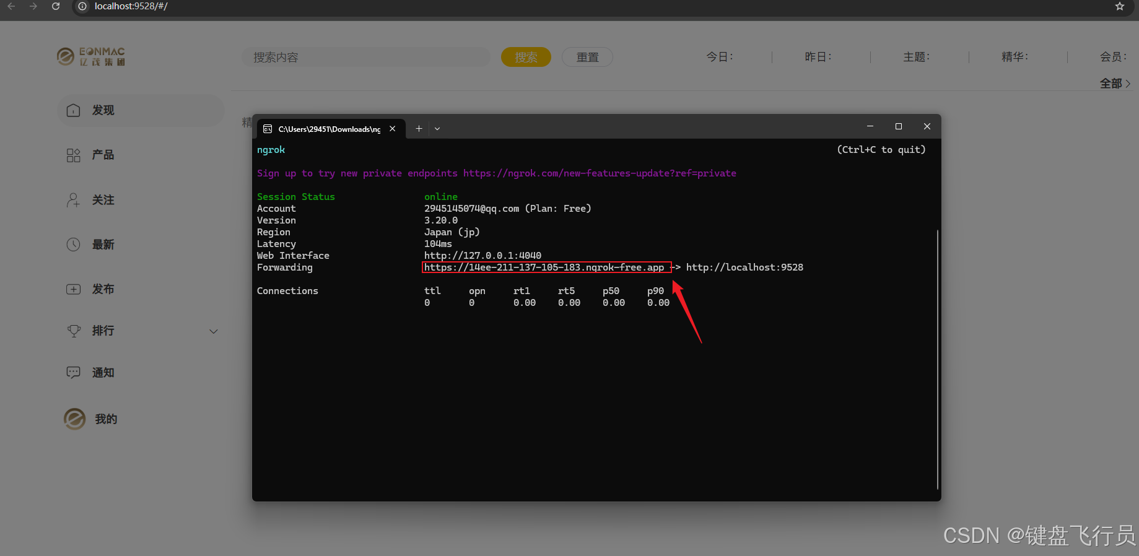Viewport: 1139px width, 556px height.
Task: Open the 发现 home icon in the sidebar
Action: [73, 110]
